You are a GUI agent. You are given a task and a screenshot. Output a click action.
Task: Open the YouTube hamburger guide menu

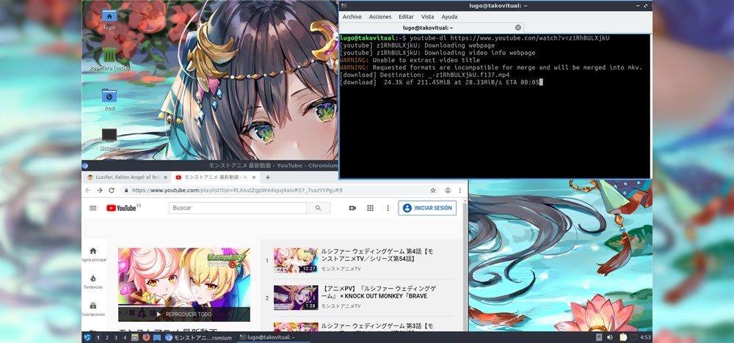click(93, 208)
